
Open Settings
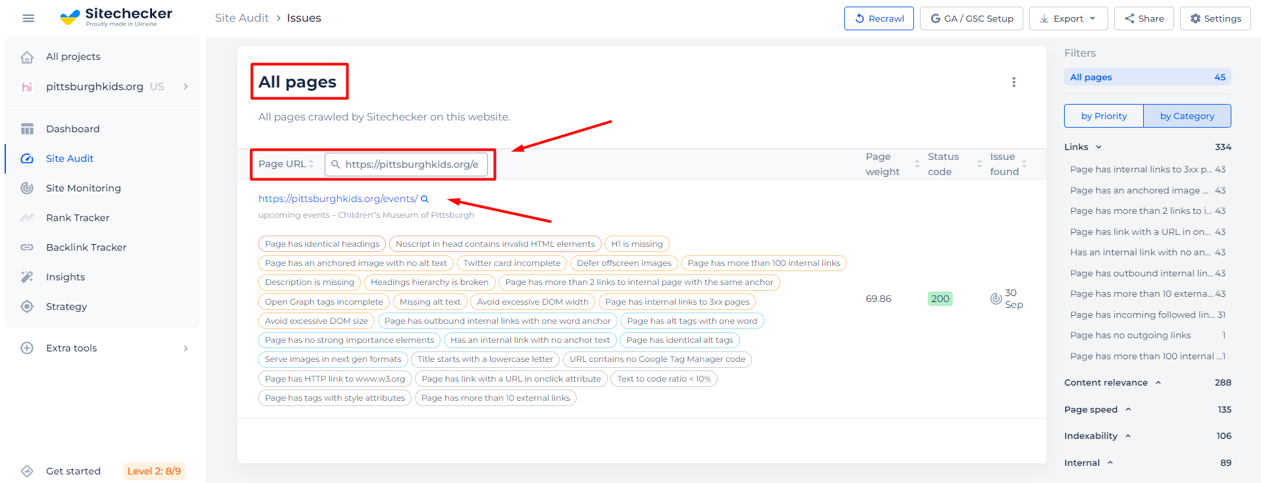[x=1216, y=18]
